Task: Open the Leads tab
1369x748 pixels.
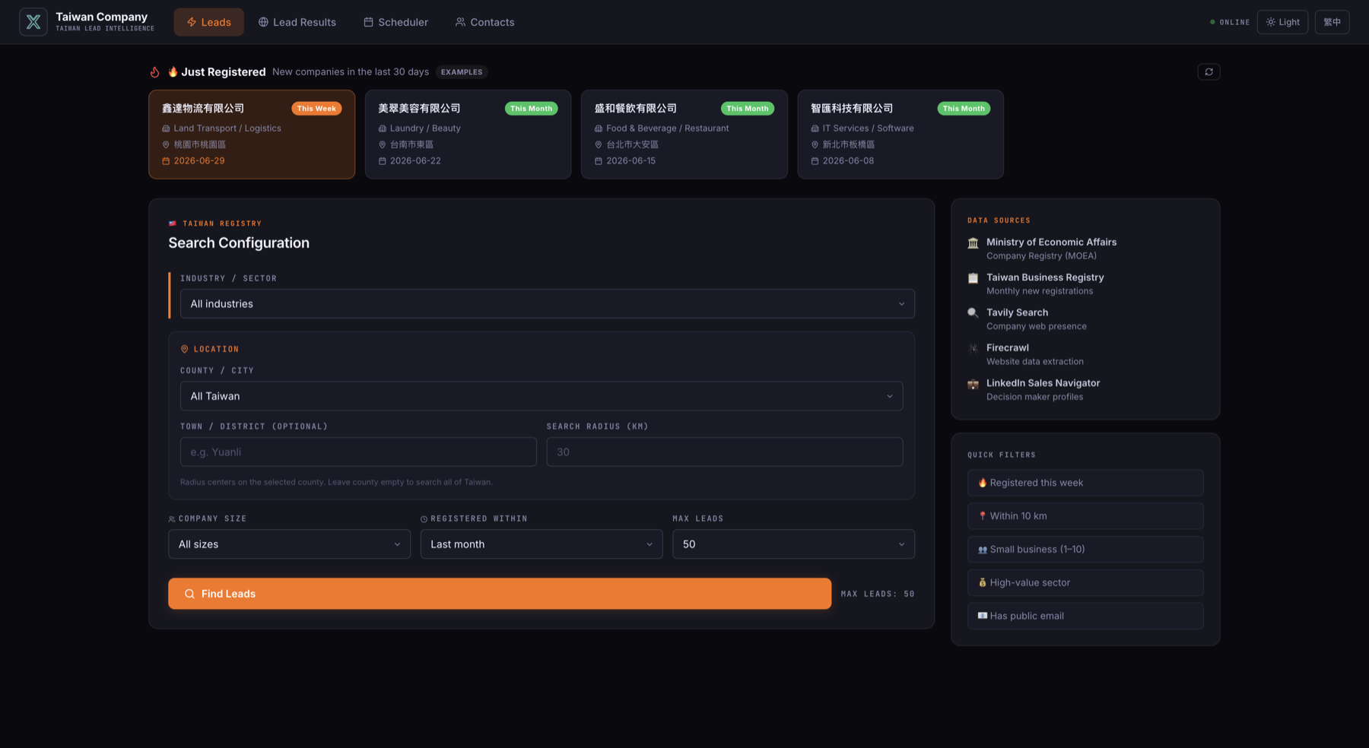Action: pos(209,22)
